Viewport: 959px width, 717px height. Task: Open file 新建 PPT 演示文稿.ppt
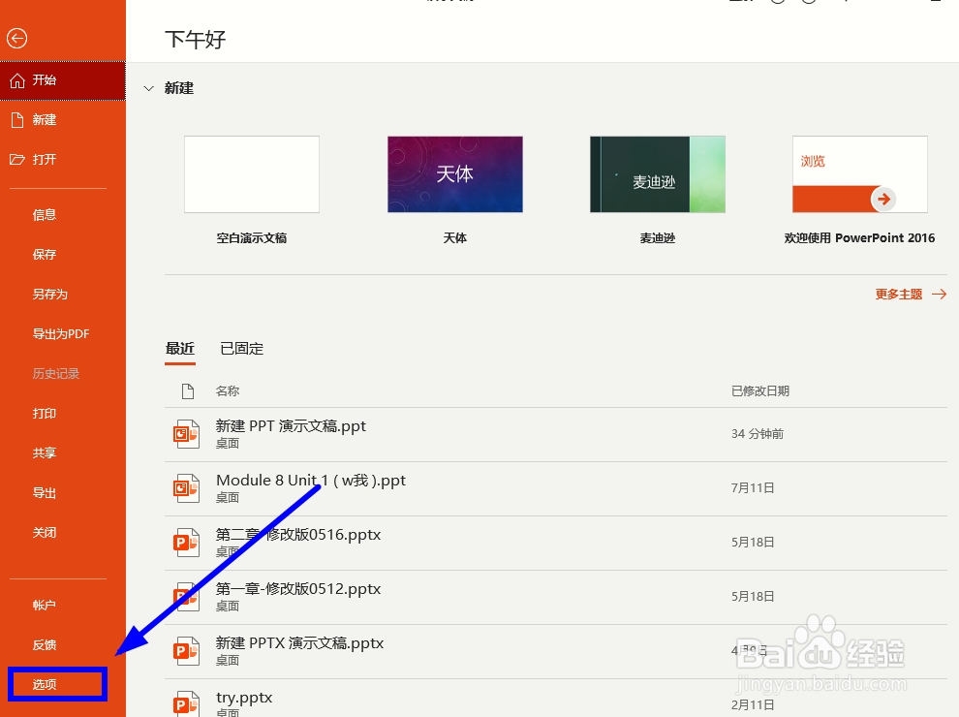click(x=556, y=434)
